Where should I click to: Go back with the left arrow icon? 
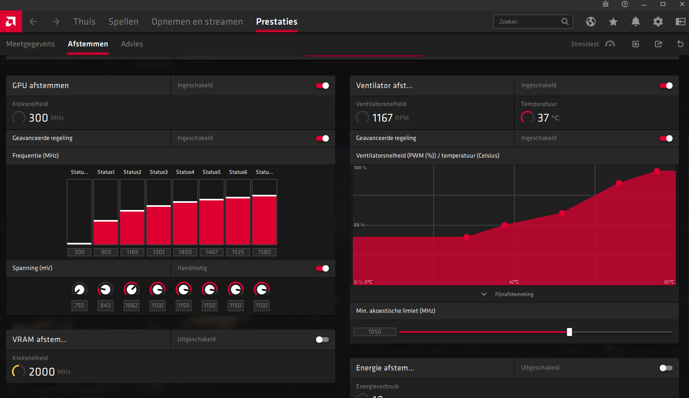pyautogui.click(x=33, y=22)
